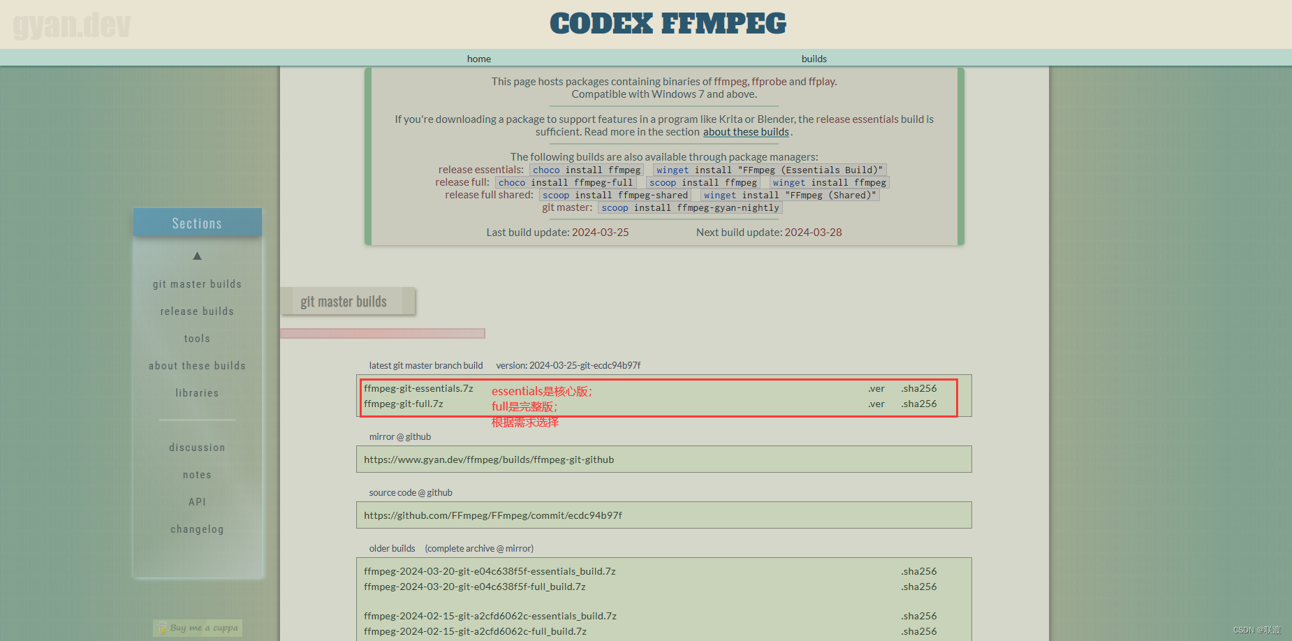Screen dimensions: 1292x641
Task: Open .ver file for ffmpeg-git-full
Action: (876, 404)
